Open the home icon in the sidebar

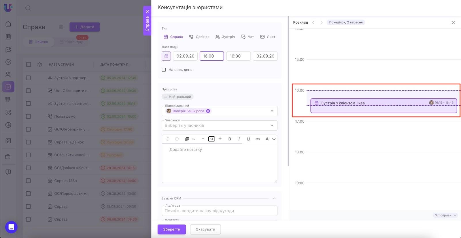8,24
